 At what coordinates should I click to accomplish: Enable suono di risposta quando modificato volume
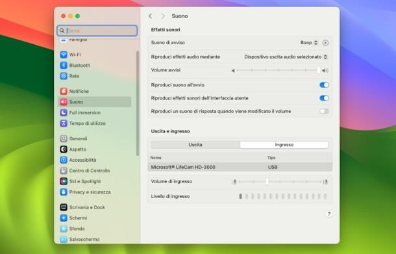tap(324, 111)
